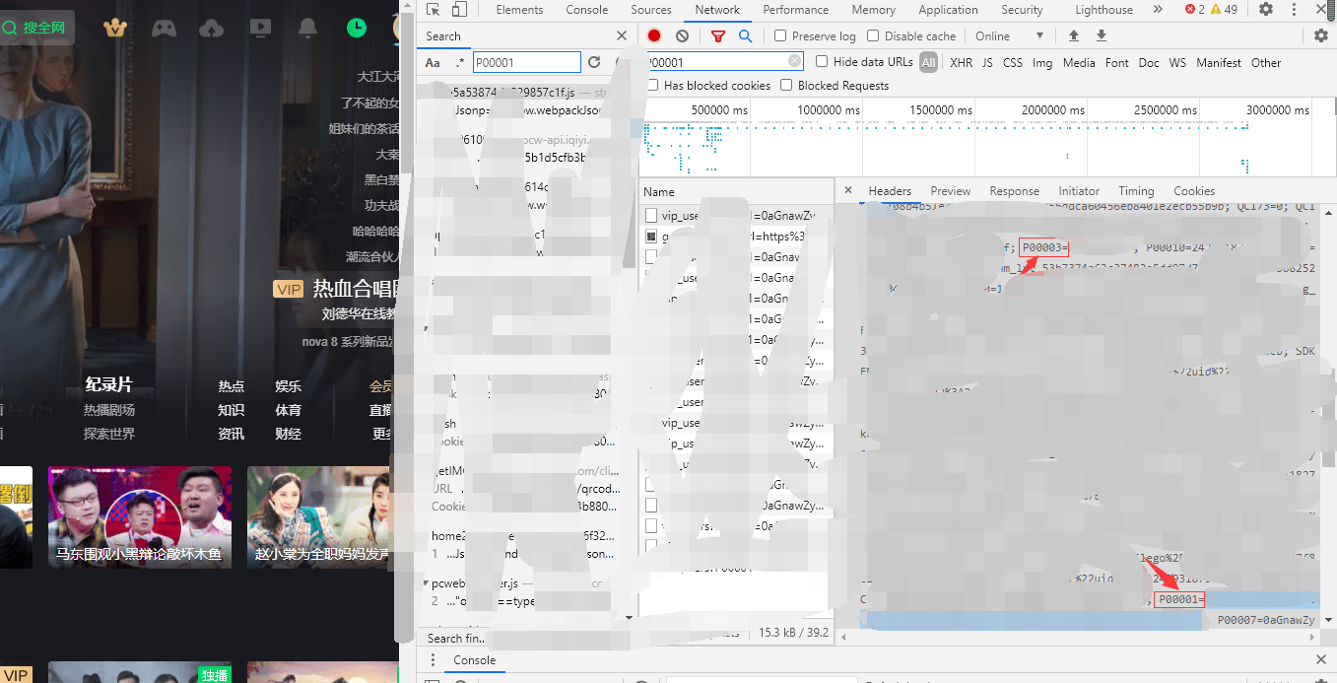Open the drawer three-dot menu
1337x683 pixels.
(x=433, y=659)
